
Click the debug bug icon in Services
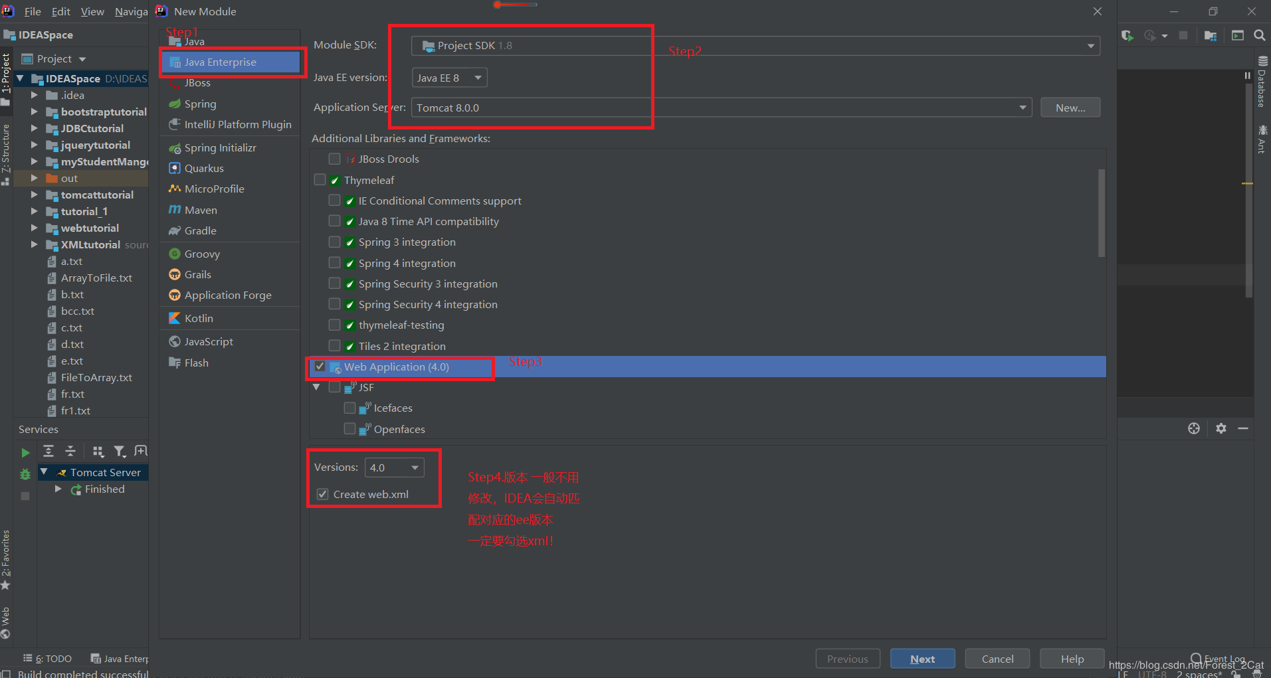tap(25, 474)
